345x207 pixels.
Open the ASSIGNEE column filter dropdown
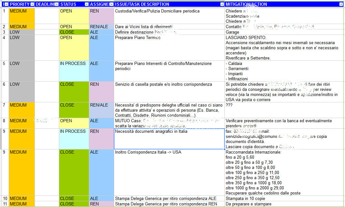click(x=112, y=4)
